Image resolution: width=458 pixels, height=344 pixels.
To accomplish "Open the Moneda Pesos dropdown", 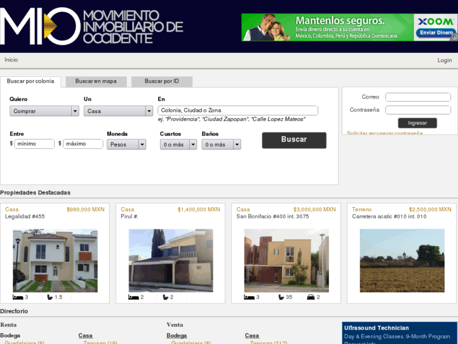I will click(126, 145).
